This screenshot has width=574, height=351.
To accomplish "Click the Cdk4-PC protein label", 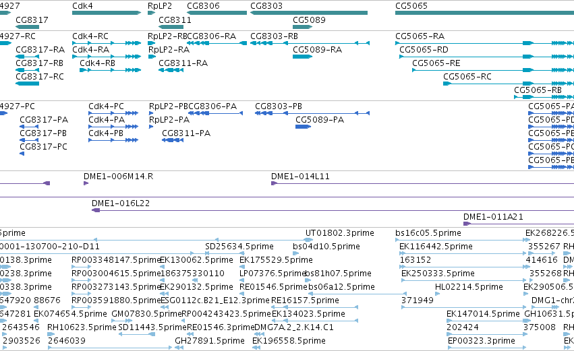I will tap(106, 106).
